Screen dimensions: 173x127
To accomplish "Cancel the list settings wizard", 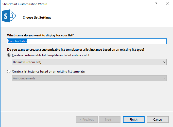I will [x=158, y=120].
